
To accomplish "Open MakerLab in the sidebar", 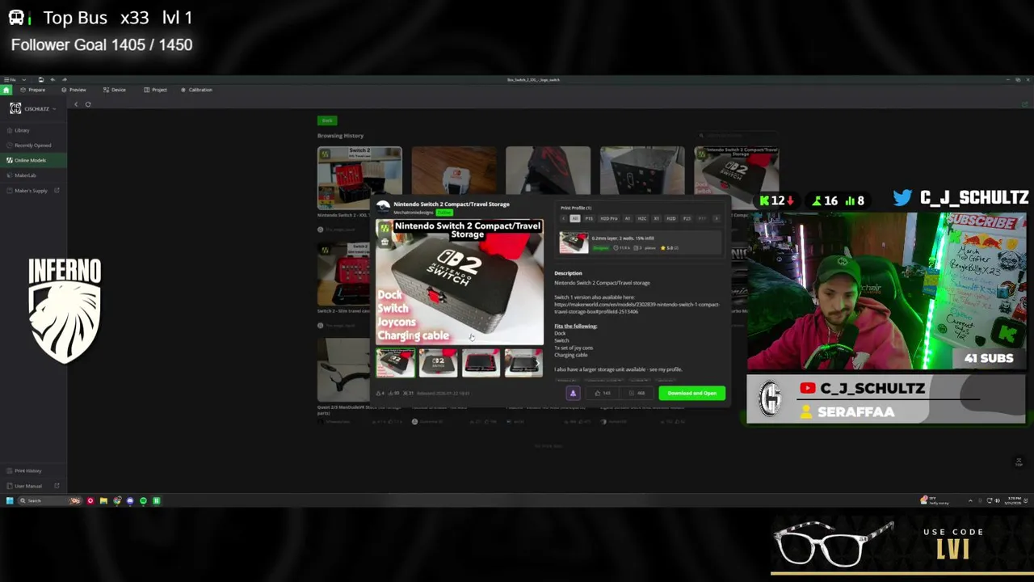I will [33, 175].
